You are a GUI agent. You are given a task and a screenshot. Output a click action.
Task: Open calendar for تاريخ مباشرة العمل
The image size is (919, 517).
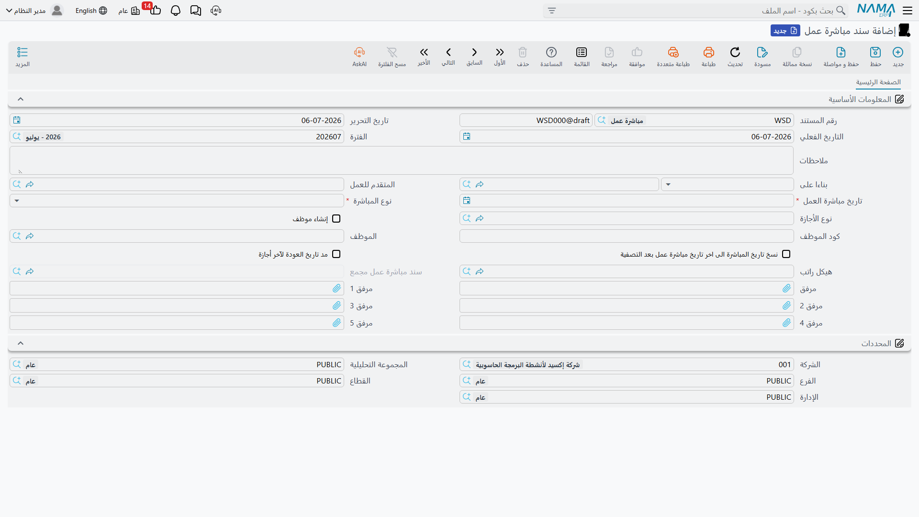(467, 201)
